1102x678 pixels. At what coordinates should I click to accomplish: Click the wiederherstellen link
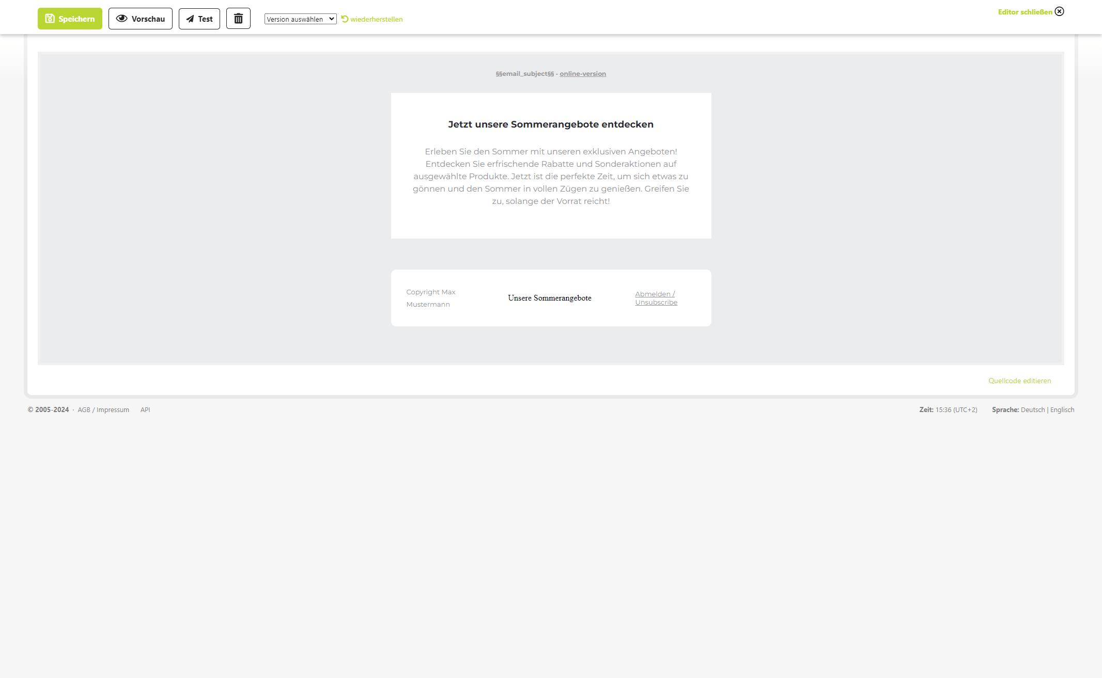376,19
